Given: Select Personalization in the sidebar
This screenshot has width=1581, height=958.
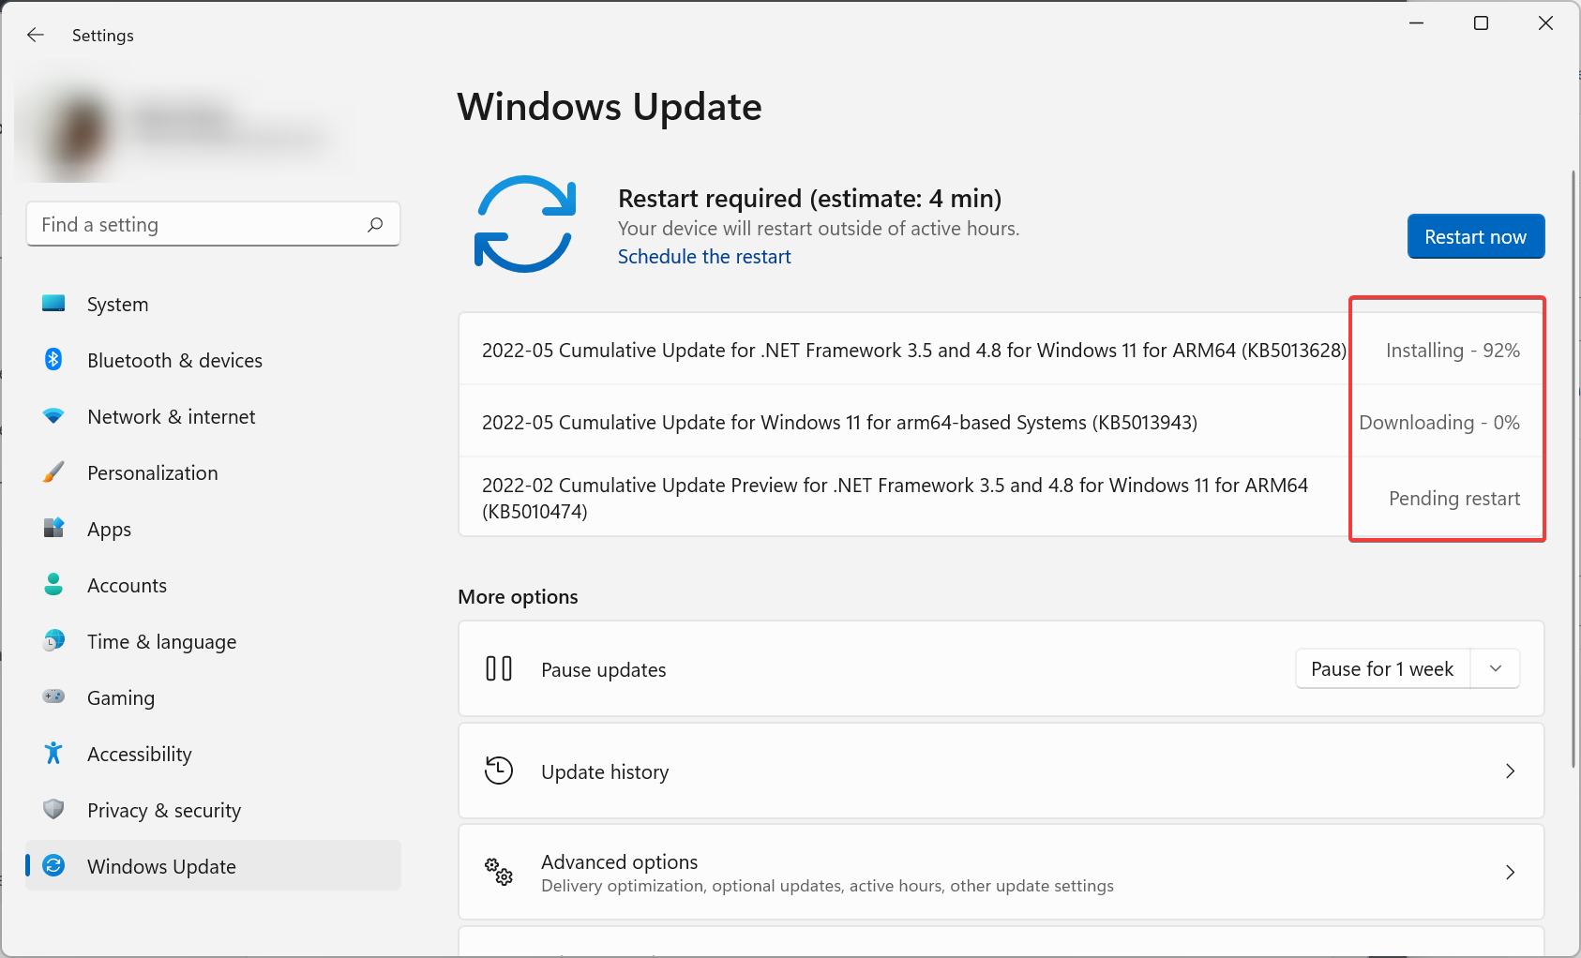Looking at the screenshot, I should [x=213, y=472].
